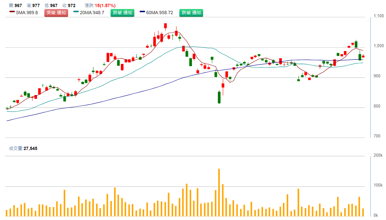
Task: Click the last red candlestick on the right
Action: coord(363,56)
